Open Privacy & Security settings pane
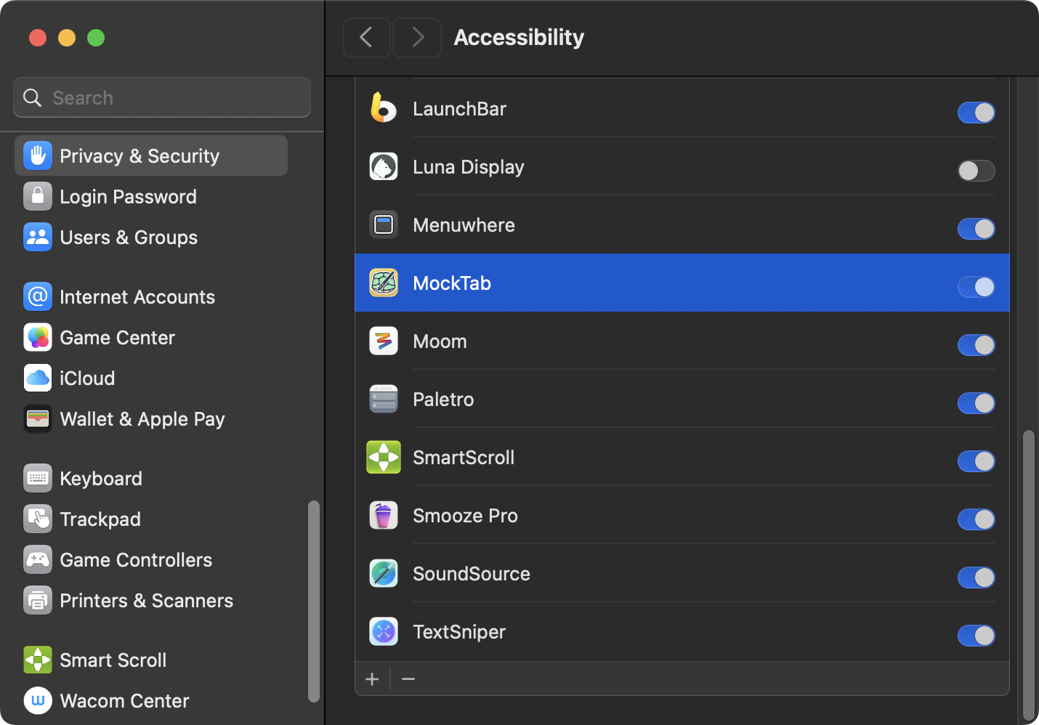 [151, 155]
